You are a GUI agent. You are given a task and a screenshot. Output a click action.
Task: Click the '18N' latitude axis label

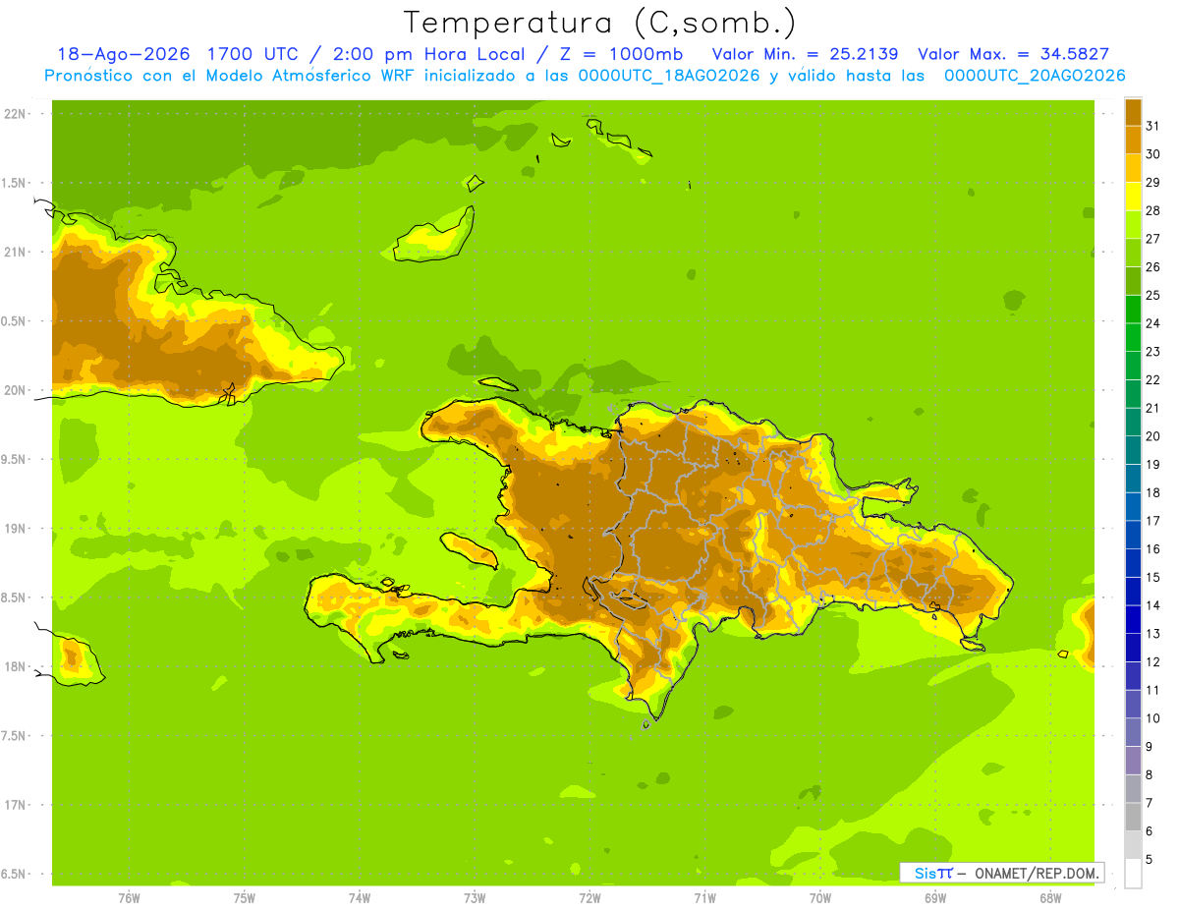13,666
